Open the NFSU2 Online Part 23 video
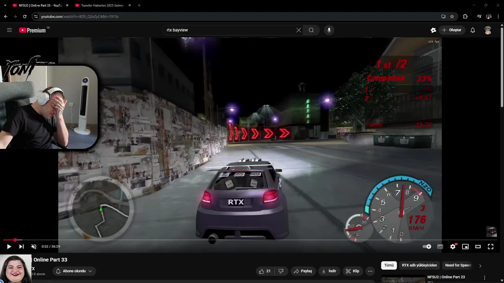504x283 pixels. pos(446,277)
